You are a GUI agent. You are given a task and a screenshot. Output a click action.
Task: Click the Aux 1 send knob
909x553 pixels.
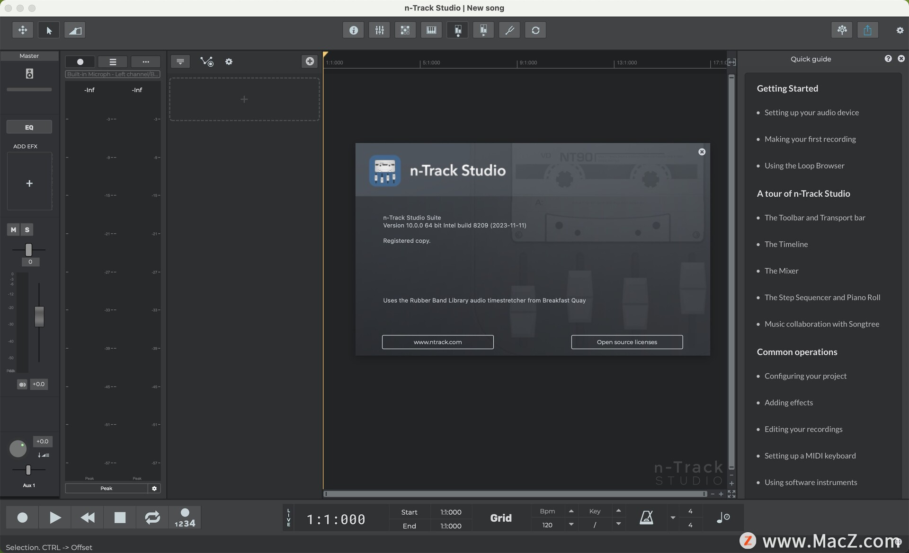18,448
